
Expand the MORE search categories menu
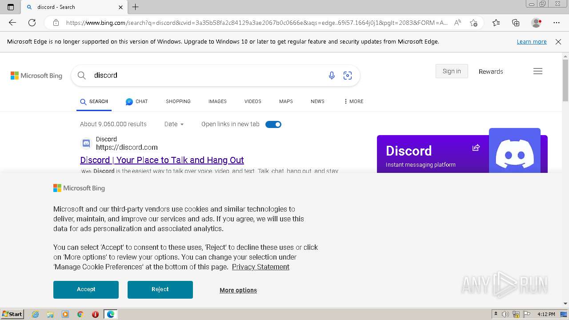coord(354,101)
